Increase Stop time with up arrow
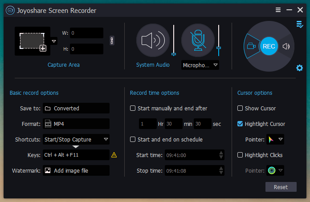The image size is (310, 202). tap(221, 169)
